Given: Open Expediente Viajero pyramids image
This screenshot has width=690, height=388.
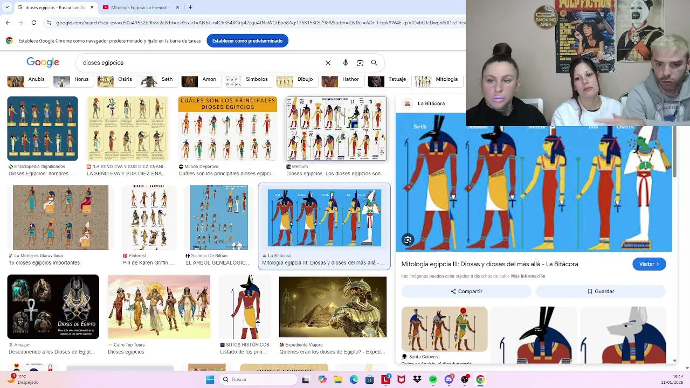Looking at the screenshot, I should (x=333, y=307).
